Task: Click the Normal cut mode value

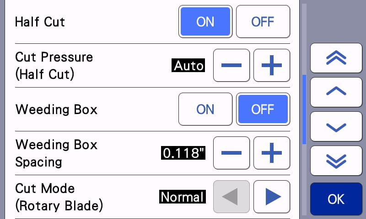Action: (x=182, y=197)
